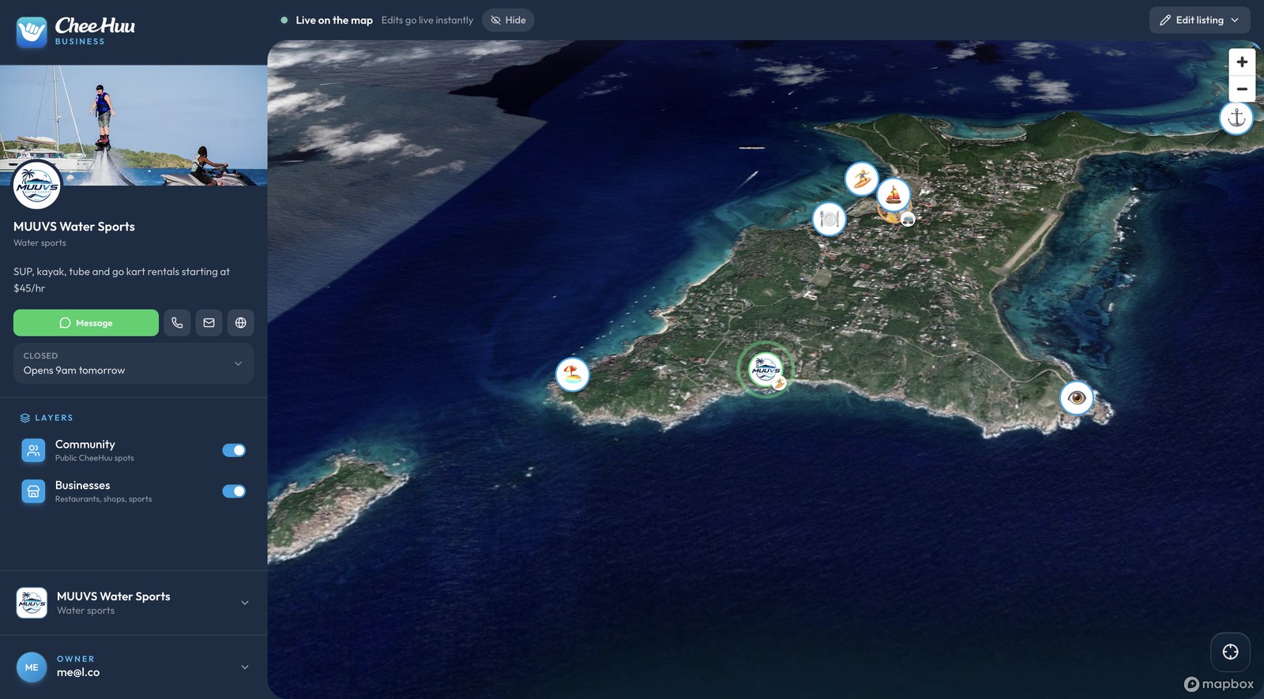Image resolution: width=1264 pixels, height=699 pixels.
Task: Call the business via phone icon
Action: 177,323
